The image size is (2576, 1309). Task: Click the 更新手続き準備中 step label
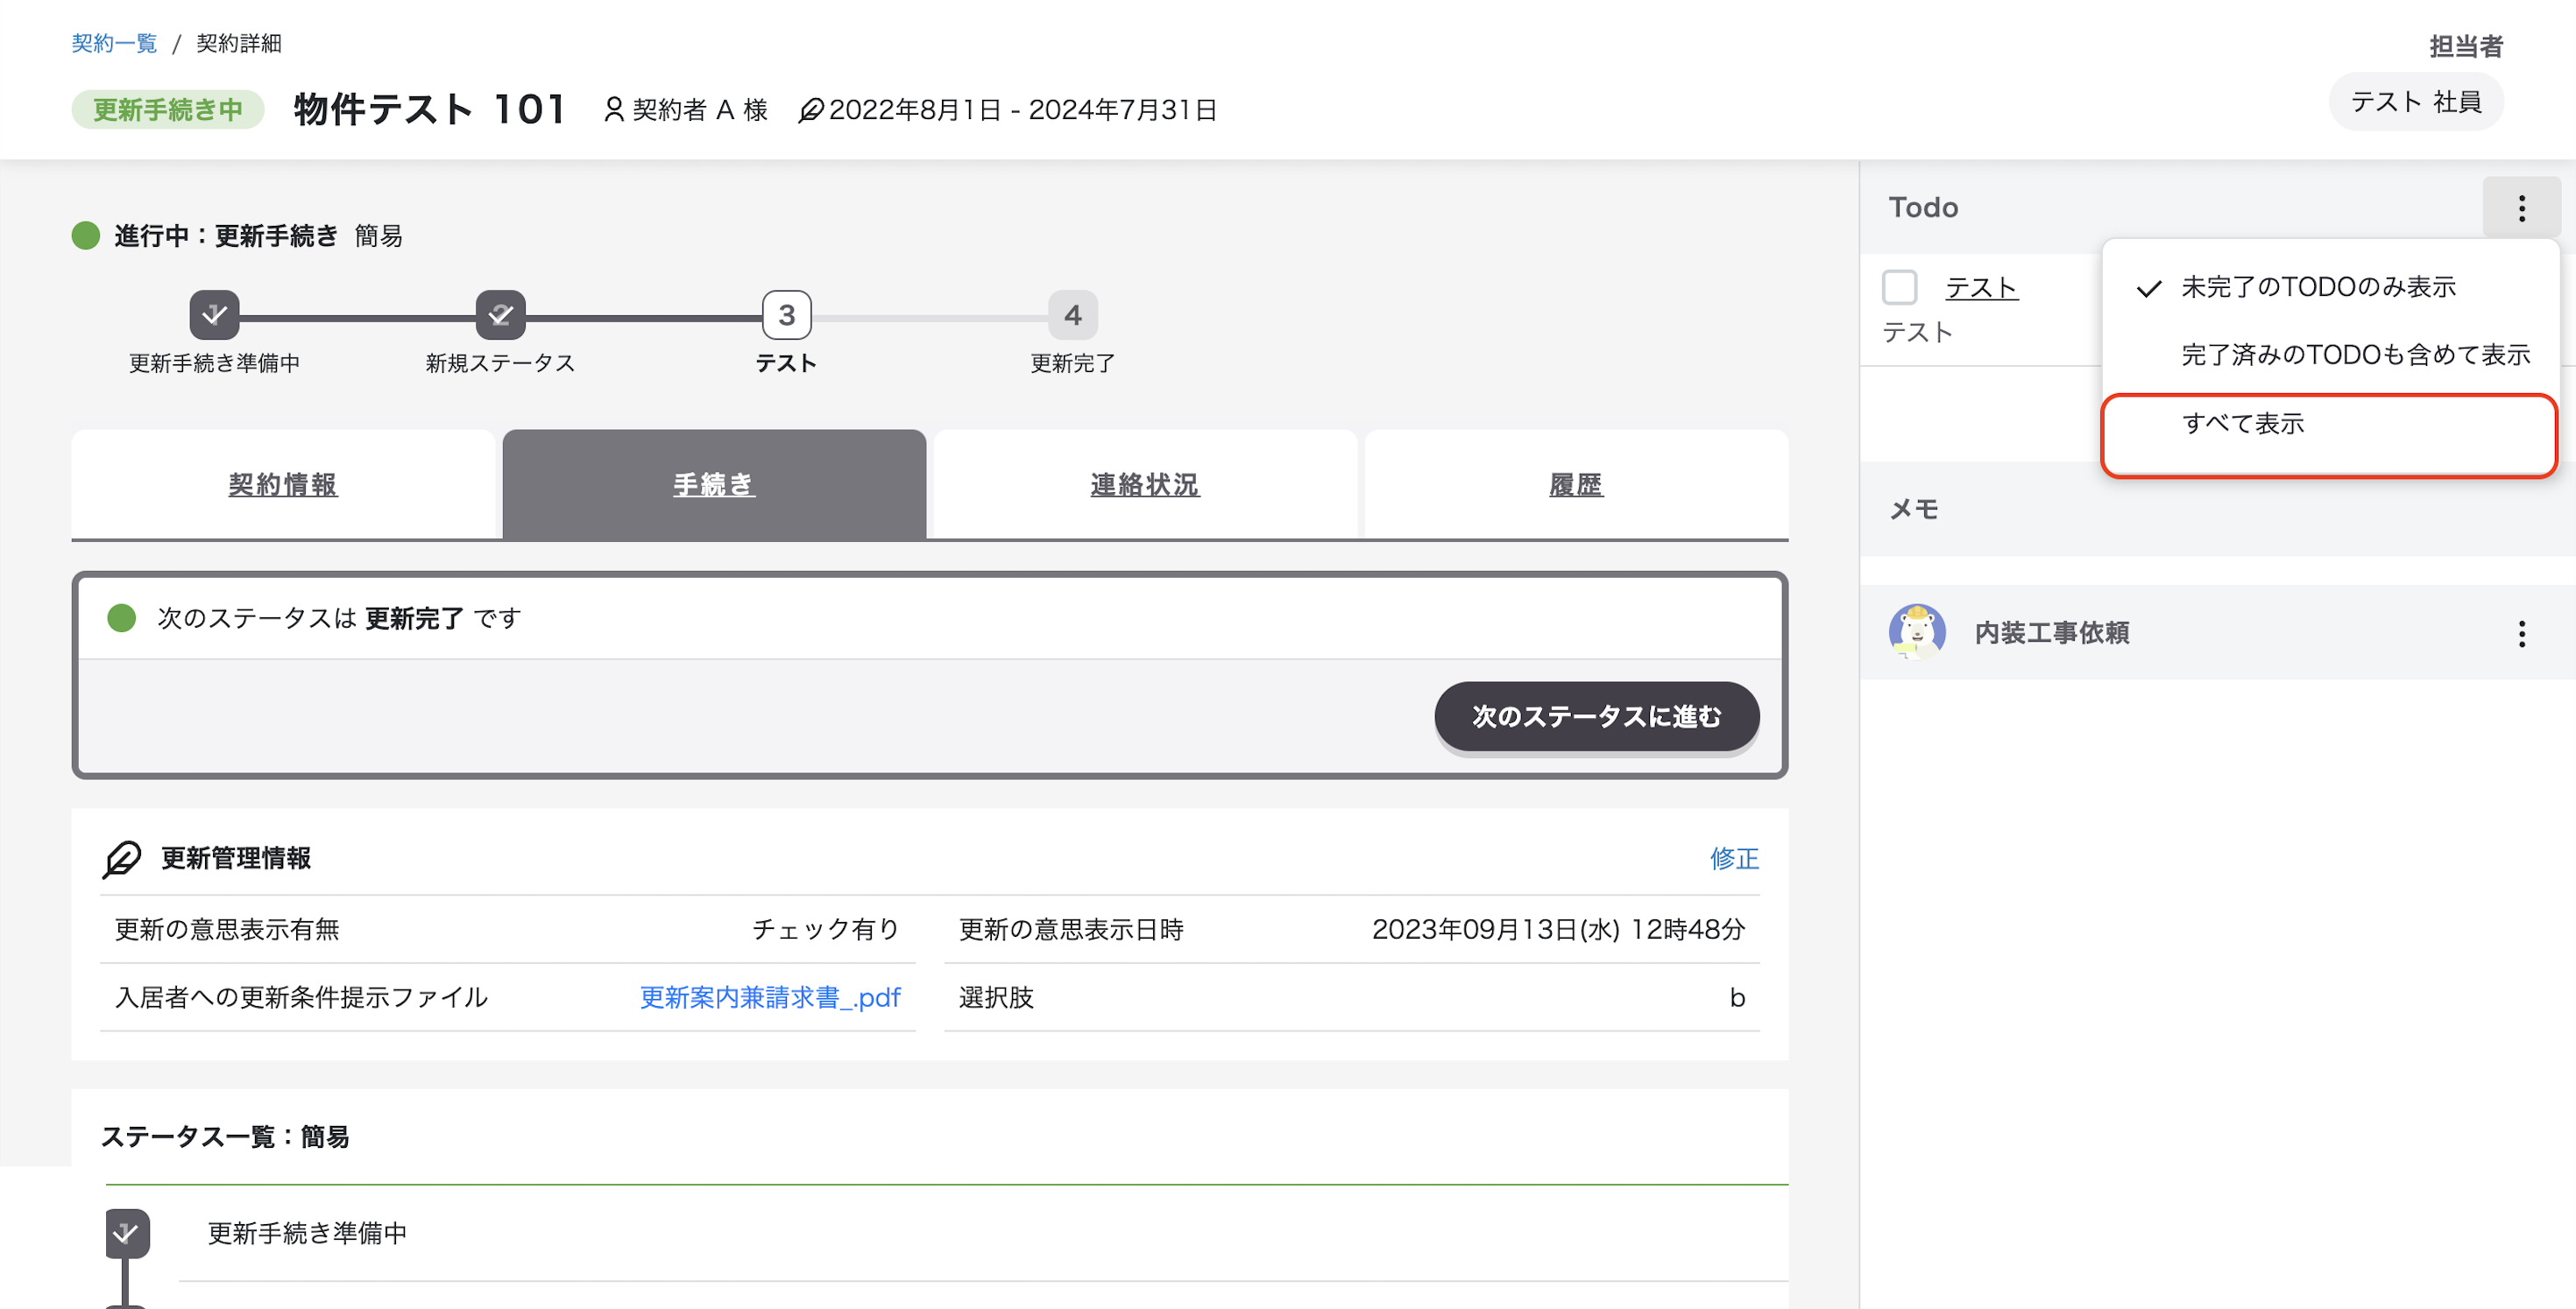(x=214, y=362)
